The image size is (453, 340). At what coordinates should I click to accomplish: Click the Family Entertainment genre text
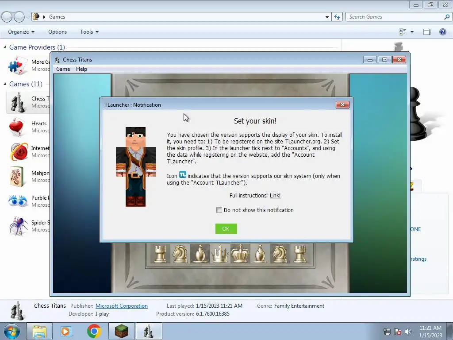[299, 306]
